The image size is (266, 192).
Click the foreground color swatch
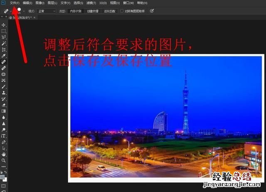pos(3,177)
